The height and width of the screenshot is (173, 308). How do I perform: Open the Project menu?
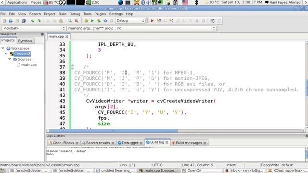tap(50, 14)
